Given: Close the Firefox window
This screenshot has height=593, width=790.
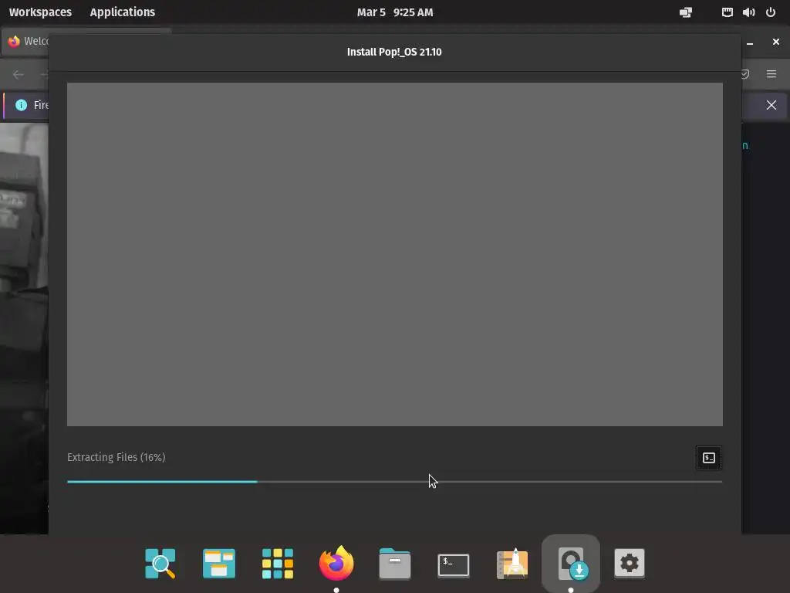Looking at the screenshot, I should coord(776,42).
